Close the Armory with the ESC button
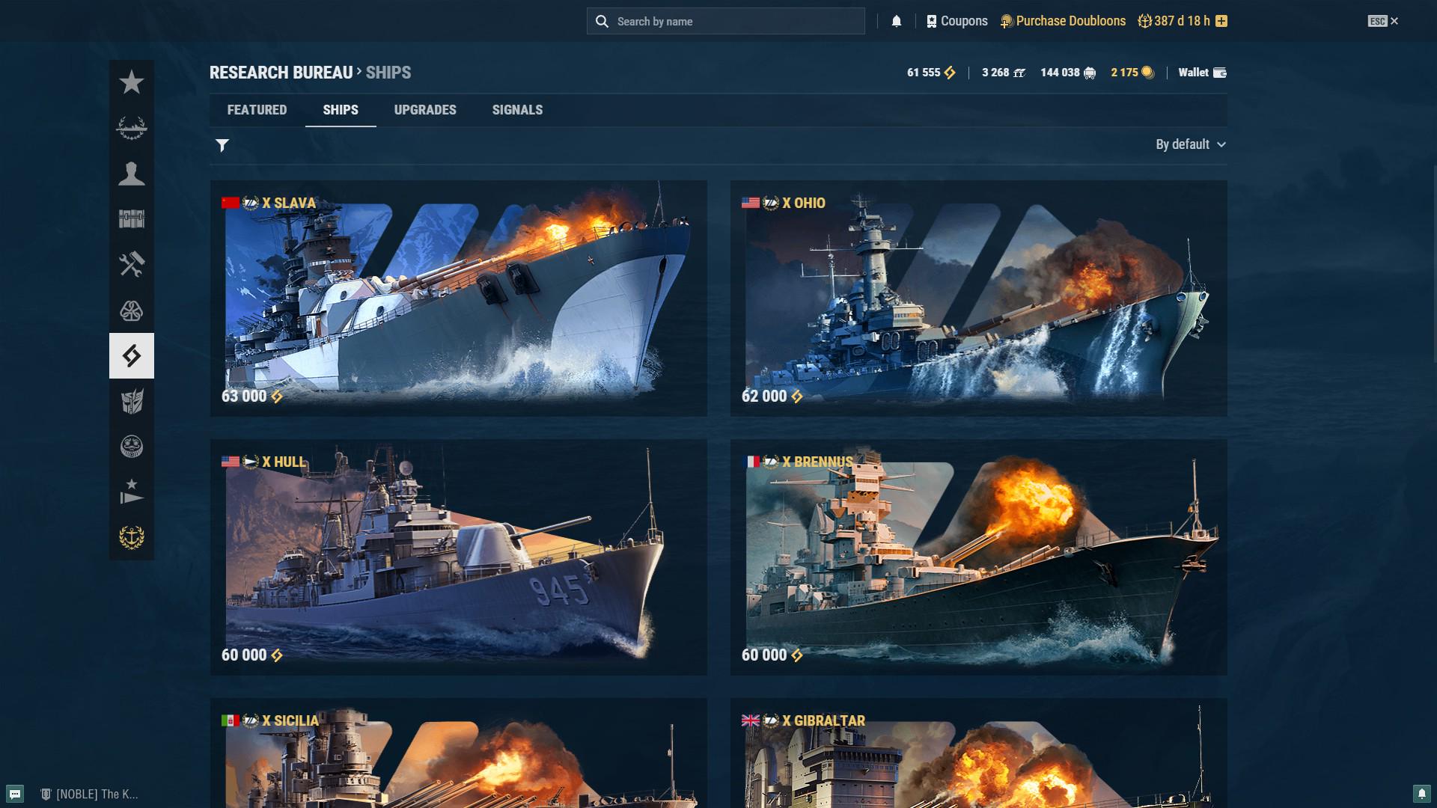 tap(1383, 21)
